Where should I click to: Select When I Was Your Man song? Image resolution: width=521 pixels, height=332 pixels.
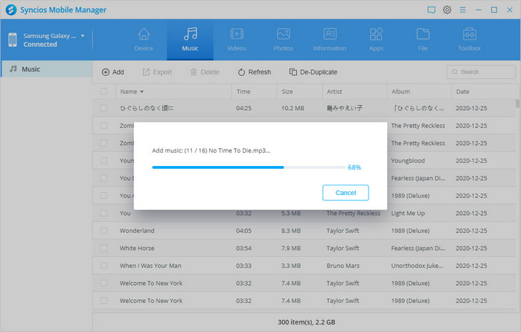click(150, 266)
